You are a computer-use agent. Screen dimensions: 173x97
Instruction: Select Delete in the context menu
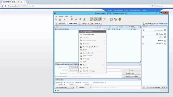pyautogui.click(x=92, y=65)
